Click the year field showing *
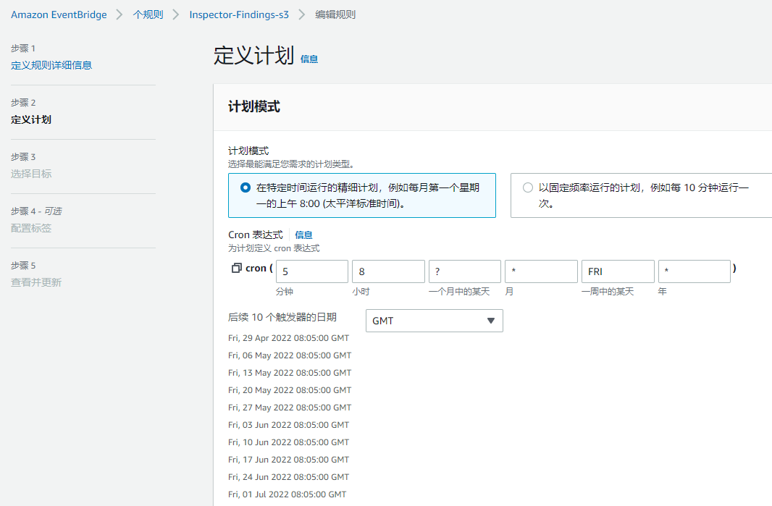This screenshot has height=506, width=772. [694, 271]
